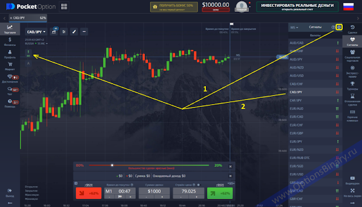This screenshot has width=362, height=207.
Task: Select CHF/JPY in signals list
Action: 315,100
